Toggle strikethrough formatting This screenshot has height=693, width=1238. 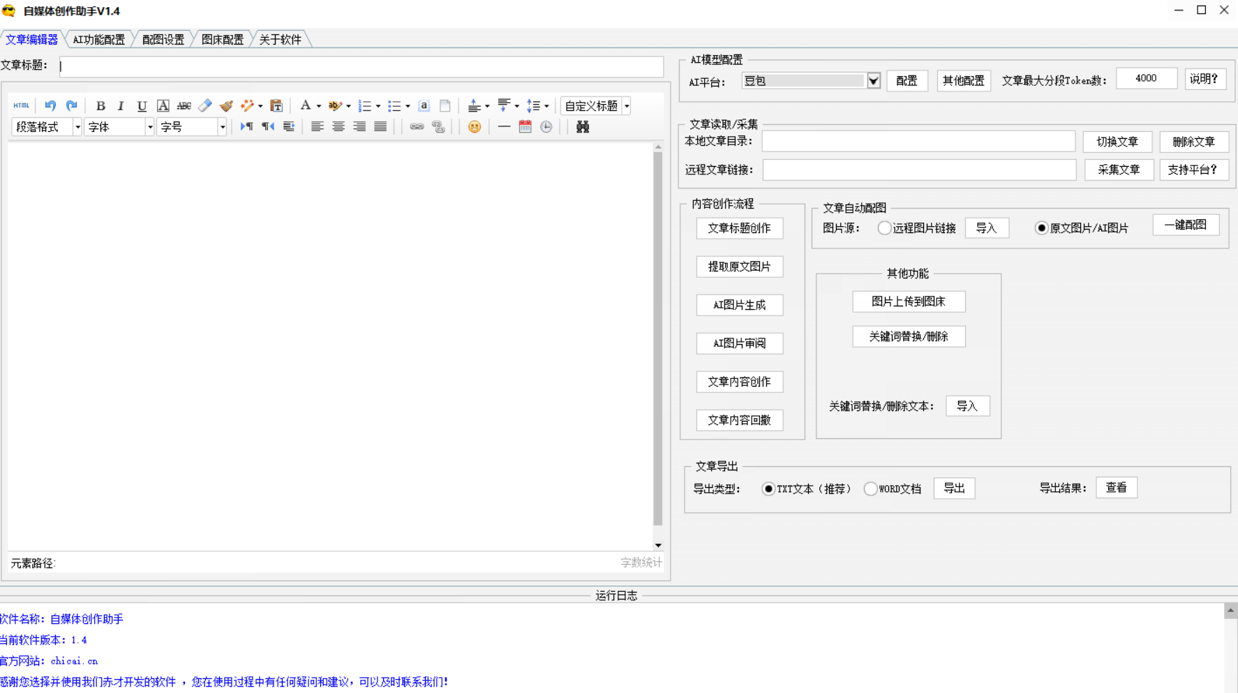(x=184, y=106)
